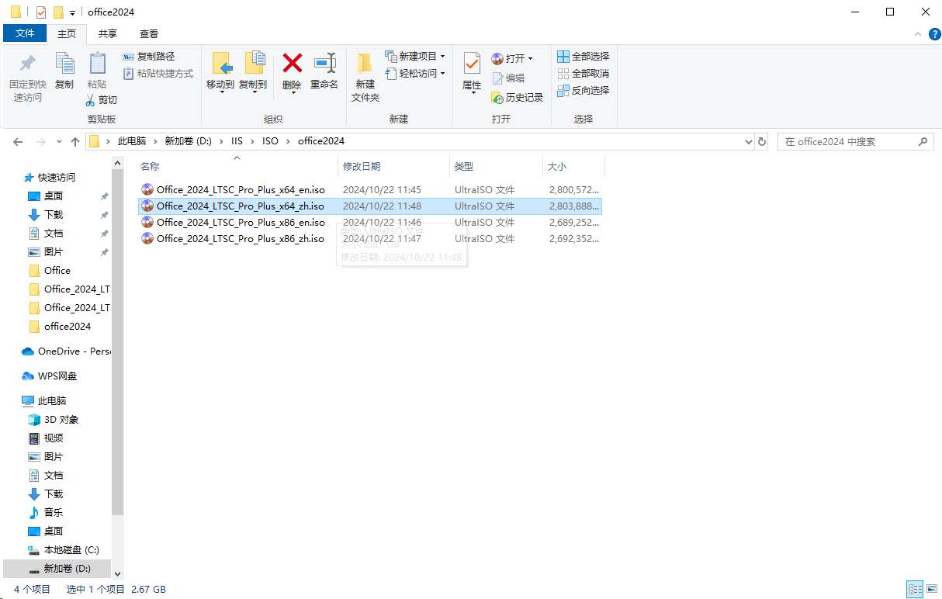Expand address bar history dropdown arrow

coord(748,142)
